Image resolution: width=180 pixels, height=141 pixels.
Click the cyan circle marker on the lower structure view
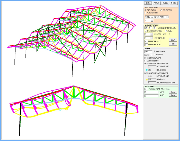(x=60, y=109)
